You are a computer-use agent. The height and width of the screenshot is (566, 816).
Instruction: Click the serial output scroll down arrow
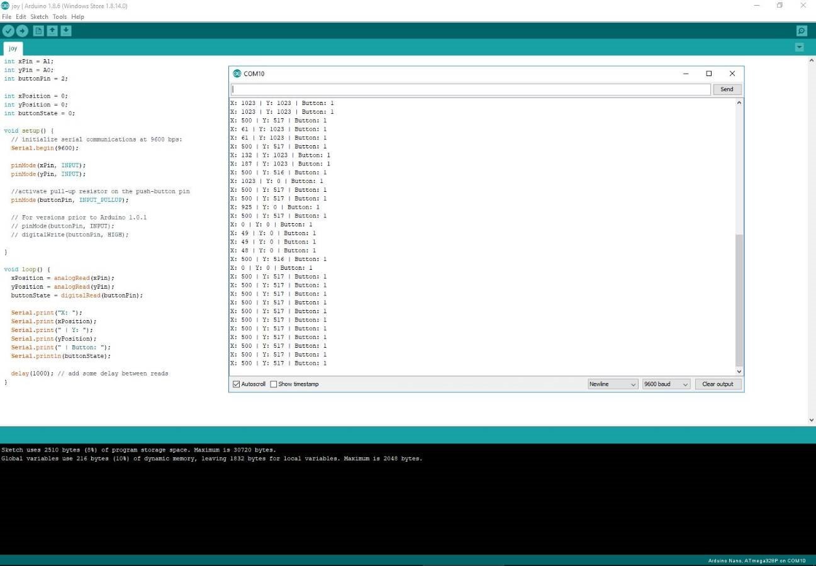point(739,371)
